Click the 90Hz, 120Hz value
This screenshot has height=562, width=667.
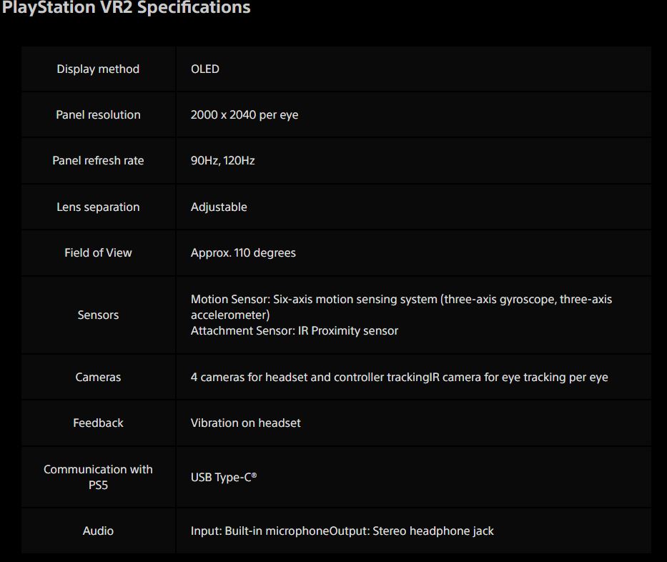pos(223,160)
